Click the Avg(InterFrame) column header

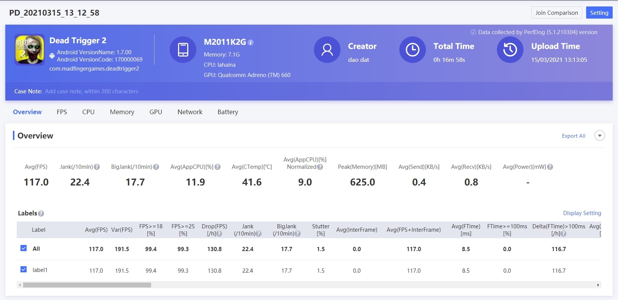click(357, 230)
